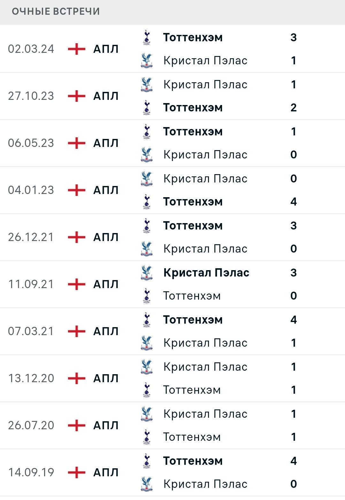Viewport: 345px width, 500px height.
Task: Click the Tottenham crest in the 14.09.19 match
Action: (147, 461)
